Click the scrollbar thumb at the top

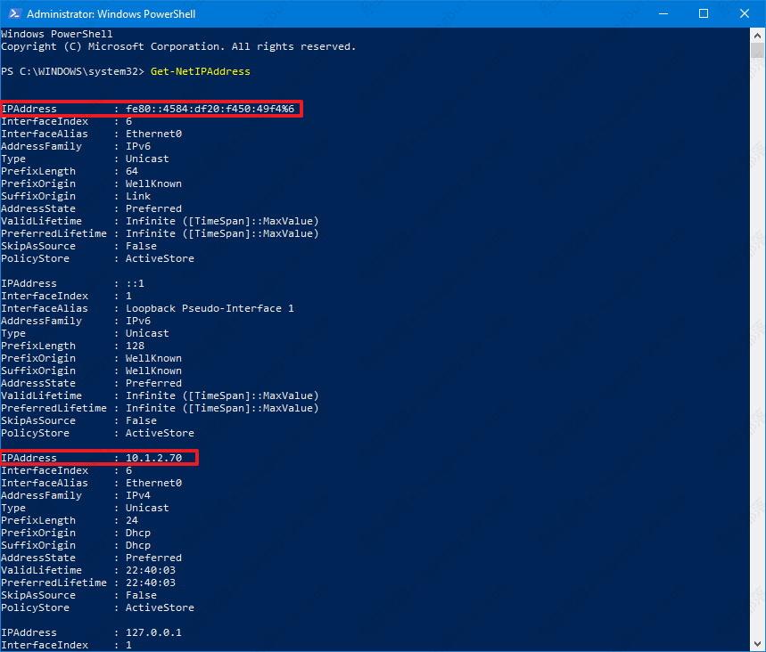[x=757, y=49]
